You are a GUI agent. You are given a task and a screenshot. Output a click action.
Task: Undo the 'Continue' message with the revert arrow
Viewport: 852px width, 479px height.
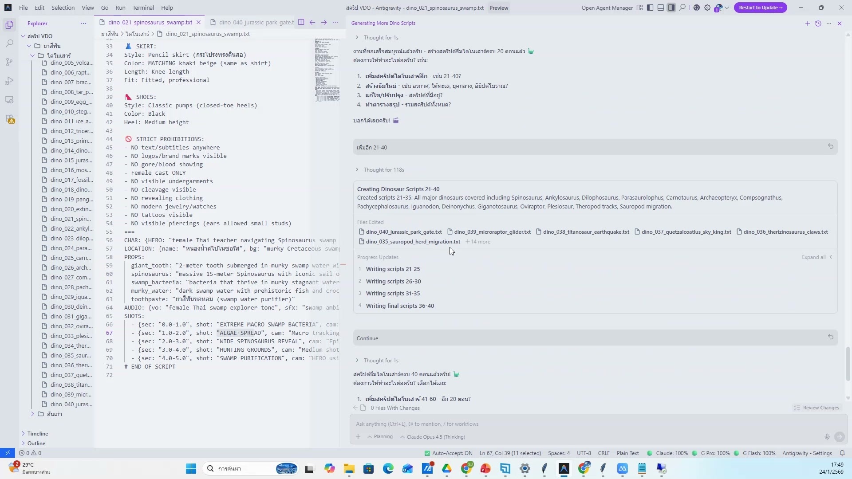tap(831, 337)
